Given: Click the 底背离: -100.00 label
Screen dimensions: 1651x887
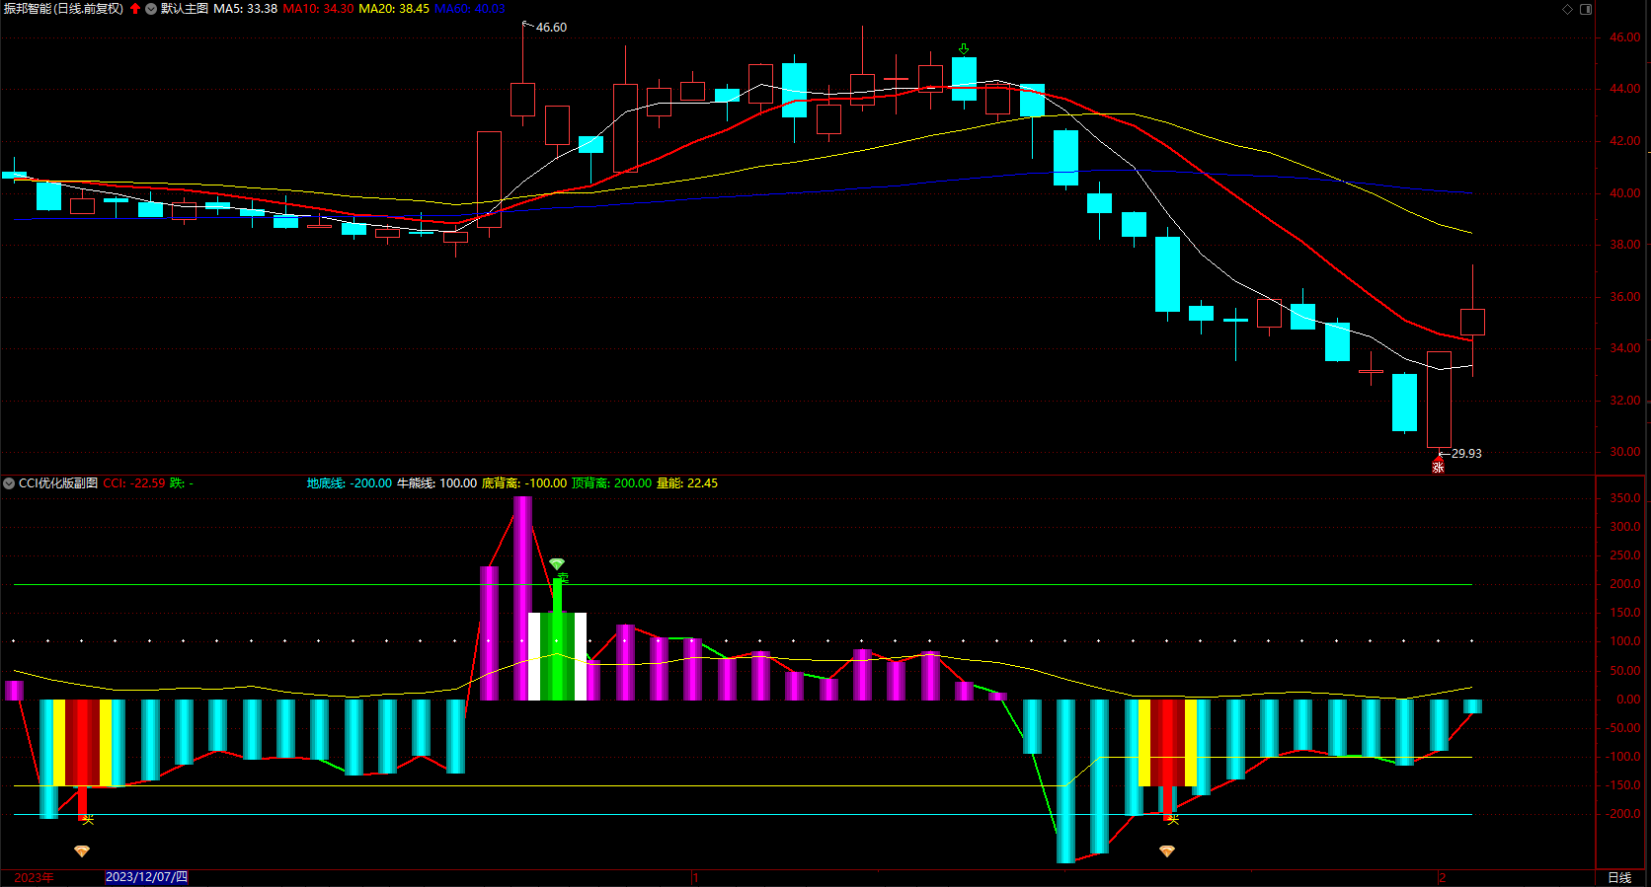Looking at the screenshot, I should click(524, 483).
